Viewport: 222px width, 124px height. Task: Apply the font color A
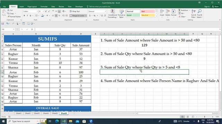click(x=47, y=15)
